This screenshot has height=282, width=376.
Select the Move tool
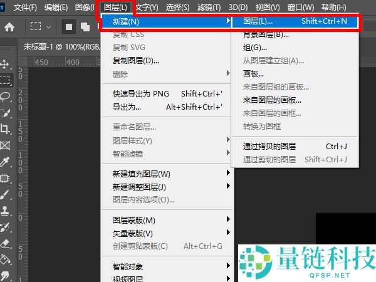click(5, 65)
